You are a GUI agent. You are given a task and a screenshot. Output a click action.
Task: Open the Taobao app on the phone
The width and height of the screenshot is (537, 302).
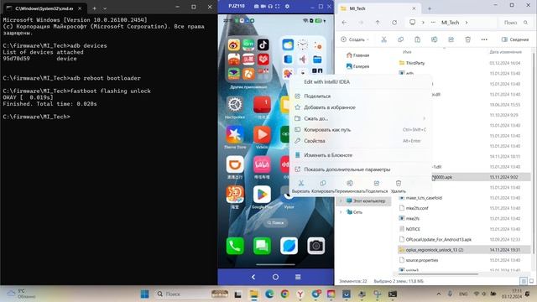coord(235,195)
